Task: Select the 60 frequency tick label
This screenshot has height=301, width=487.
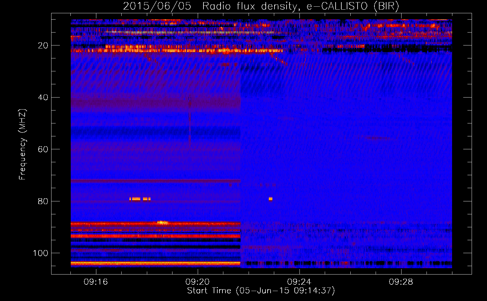Action: pos(43,149)
